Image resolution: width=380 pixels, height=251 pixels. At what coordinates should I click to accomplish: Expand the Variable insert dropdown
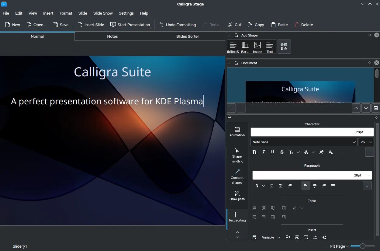pyautogui.click(x=271, y=237)
